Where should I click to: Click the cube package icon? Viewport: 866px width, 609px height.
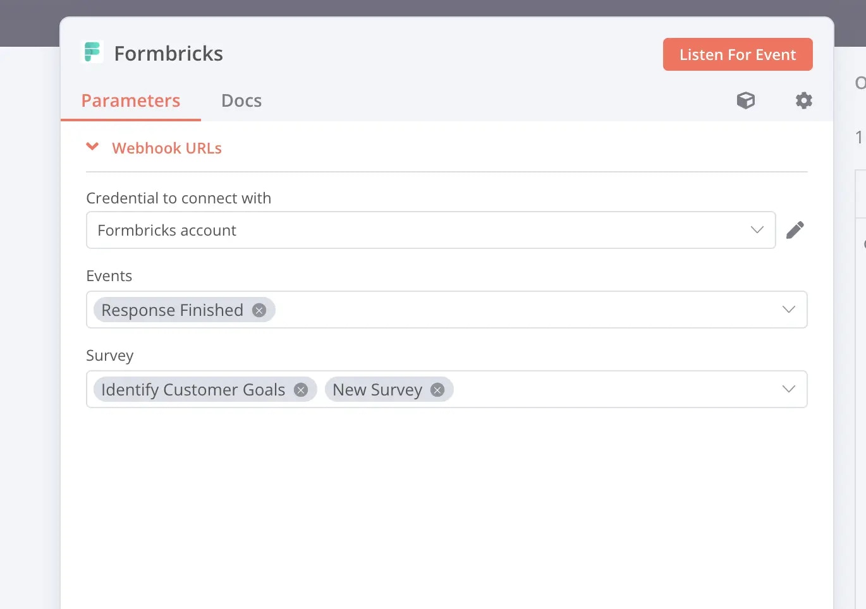click(746, 100)
